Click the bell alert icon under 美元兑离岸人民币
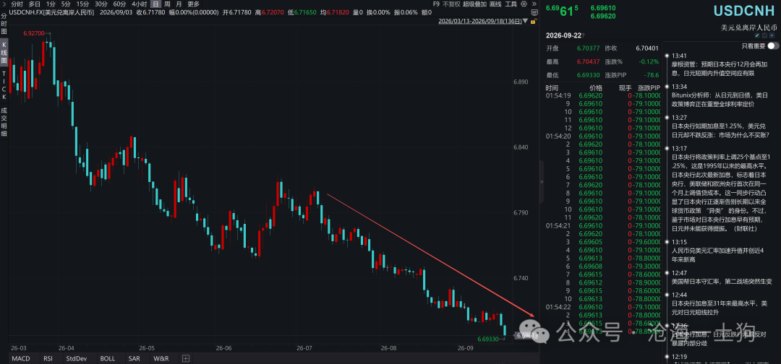 764,36
